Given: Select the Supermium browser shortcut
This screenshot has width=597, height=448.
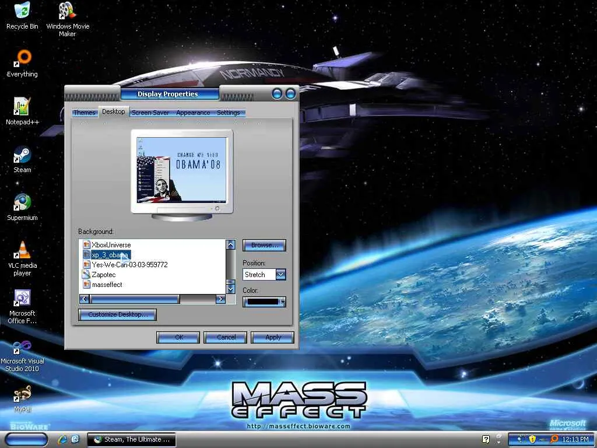Looking at the screenshot, I should click(x=22, y=207).
